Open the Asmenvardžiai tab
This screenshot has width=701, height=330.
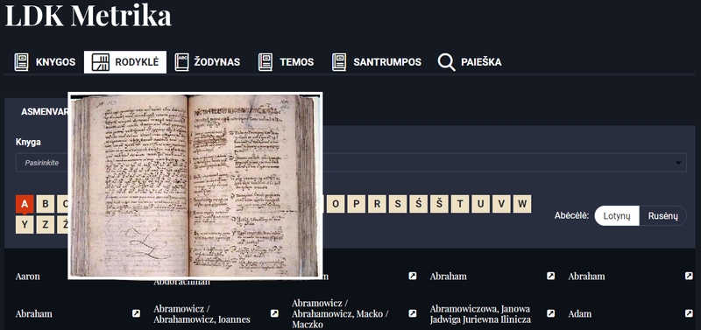45,112
